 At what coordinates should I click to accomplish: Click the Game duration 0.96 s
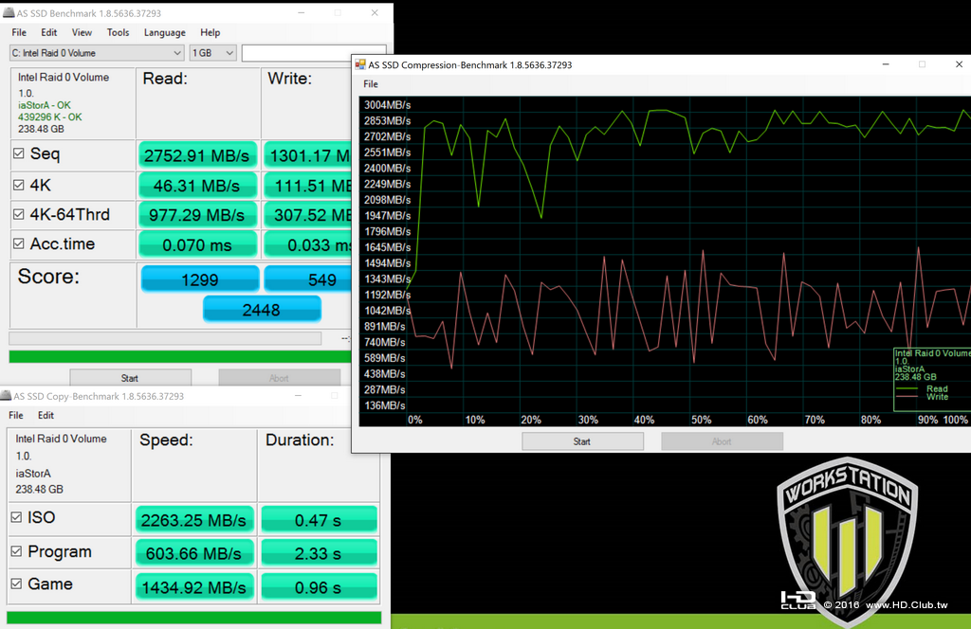click(319, 587)
